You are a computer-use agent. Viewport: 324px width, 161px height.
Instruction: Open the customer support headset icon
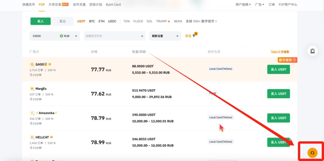click(x=312, y=153)
